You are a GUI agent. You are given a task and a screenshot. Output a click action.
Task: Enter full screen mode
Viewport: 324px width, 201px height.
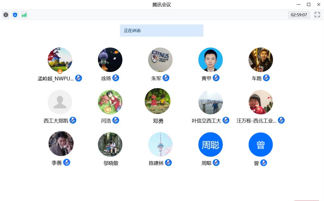pos(317,15)
